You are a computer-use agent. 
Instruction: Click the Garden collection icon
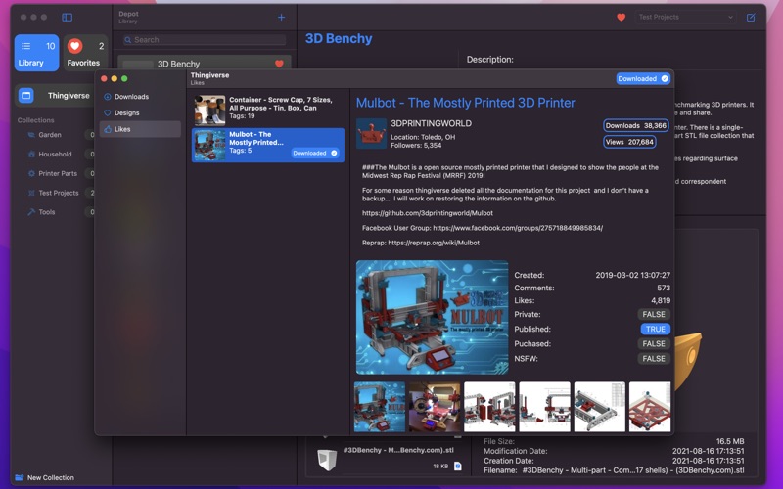tap(31, 135)
